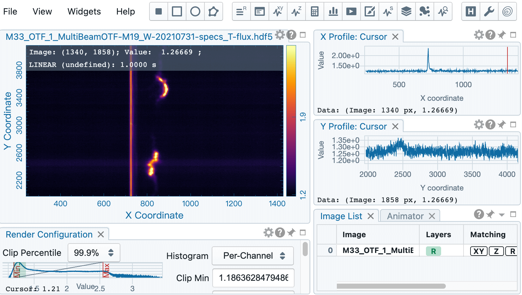Open the spatial profiler widget icon
Screen dimensions: 522x295
[278, 12]
